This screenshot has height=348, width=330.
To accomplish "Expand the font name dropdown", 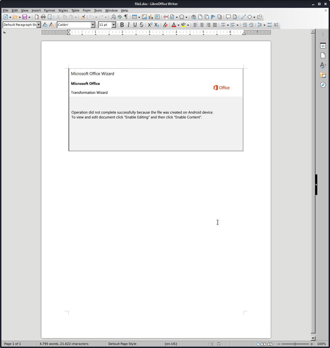I will click(93, 25).
